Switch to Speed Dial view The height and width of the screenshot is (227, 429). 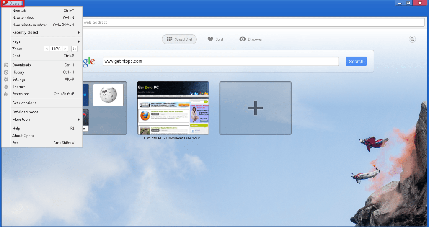pyautogui.click(x=179, y=39)
